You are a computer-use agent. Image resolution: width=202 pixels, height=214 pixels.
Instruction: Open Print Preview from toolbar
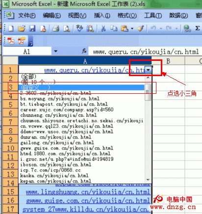click(x=67, y=28)
